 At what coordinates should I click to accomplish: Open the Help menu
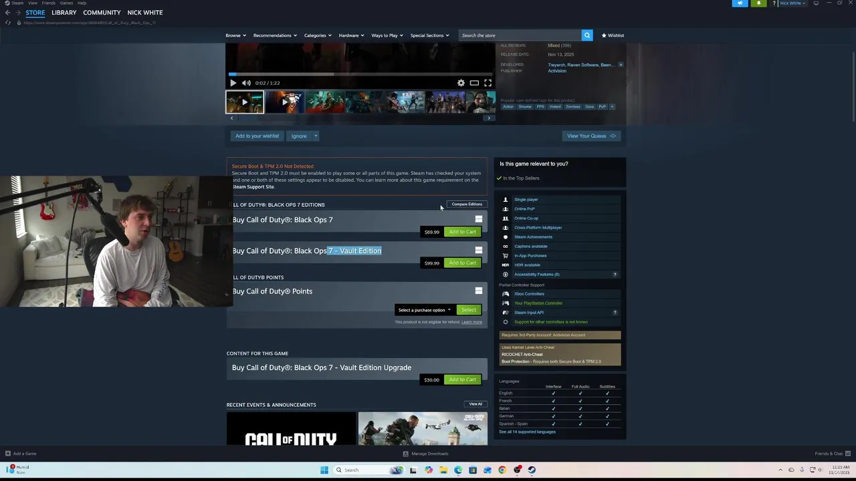(82, 3)
